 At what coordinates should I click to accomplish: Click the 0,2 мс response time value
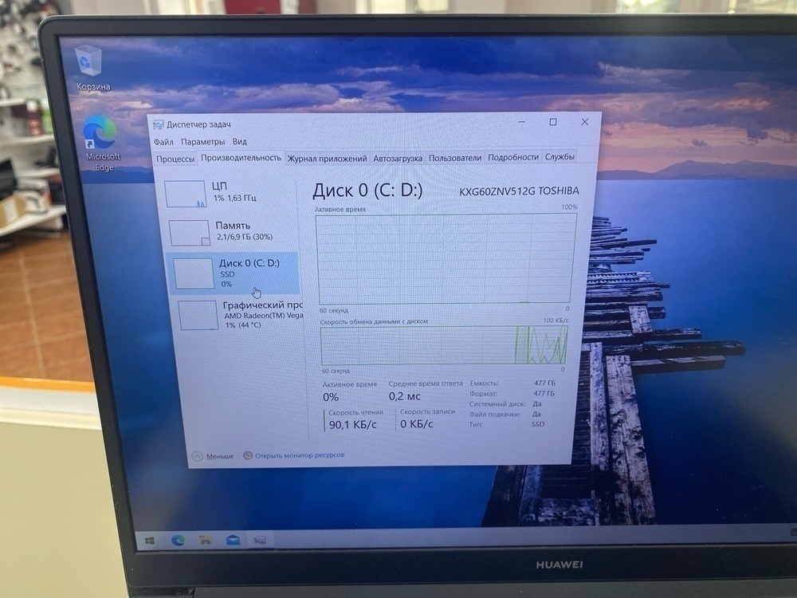tap(405, 396)
